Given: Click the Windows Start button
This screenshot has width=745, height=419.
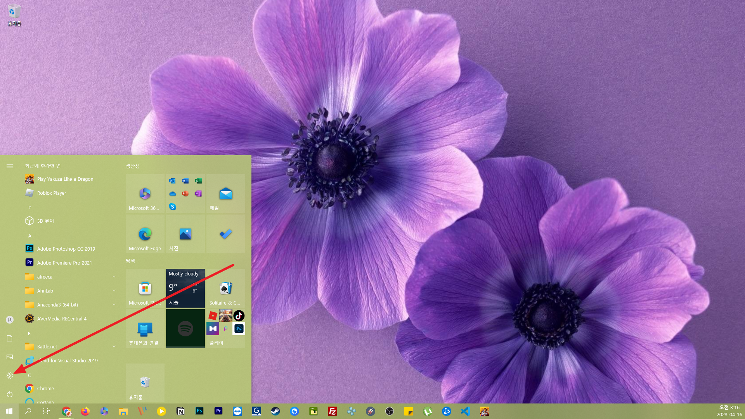Looking at the screenshot, I should (x=9, y=411).
